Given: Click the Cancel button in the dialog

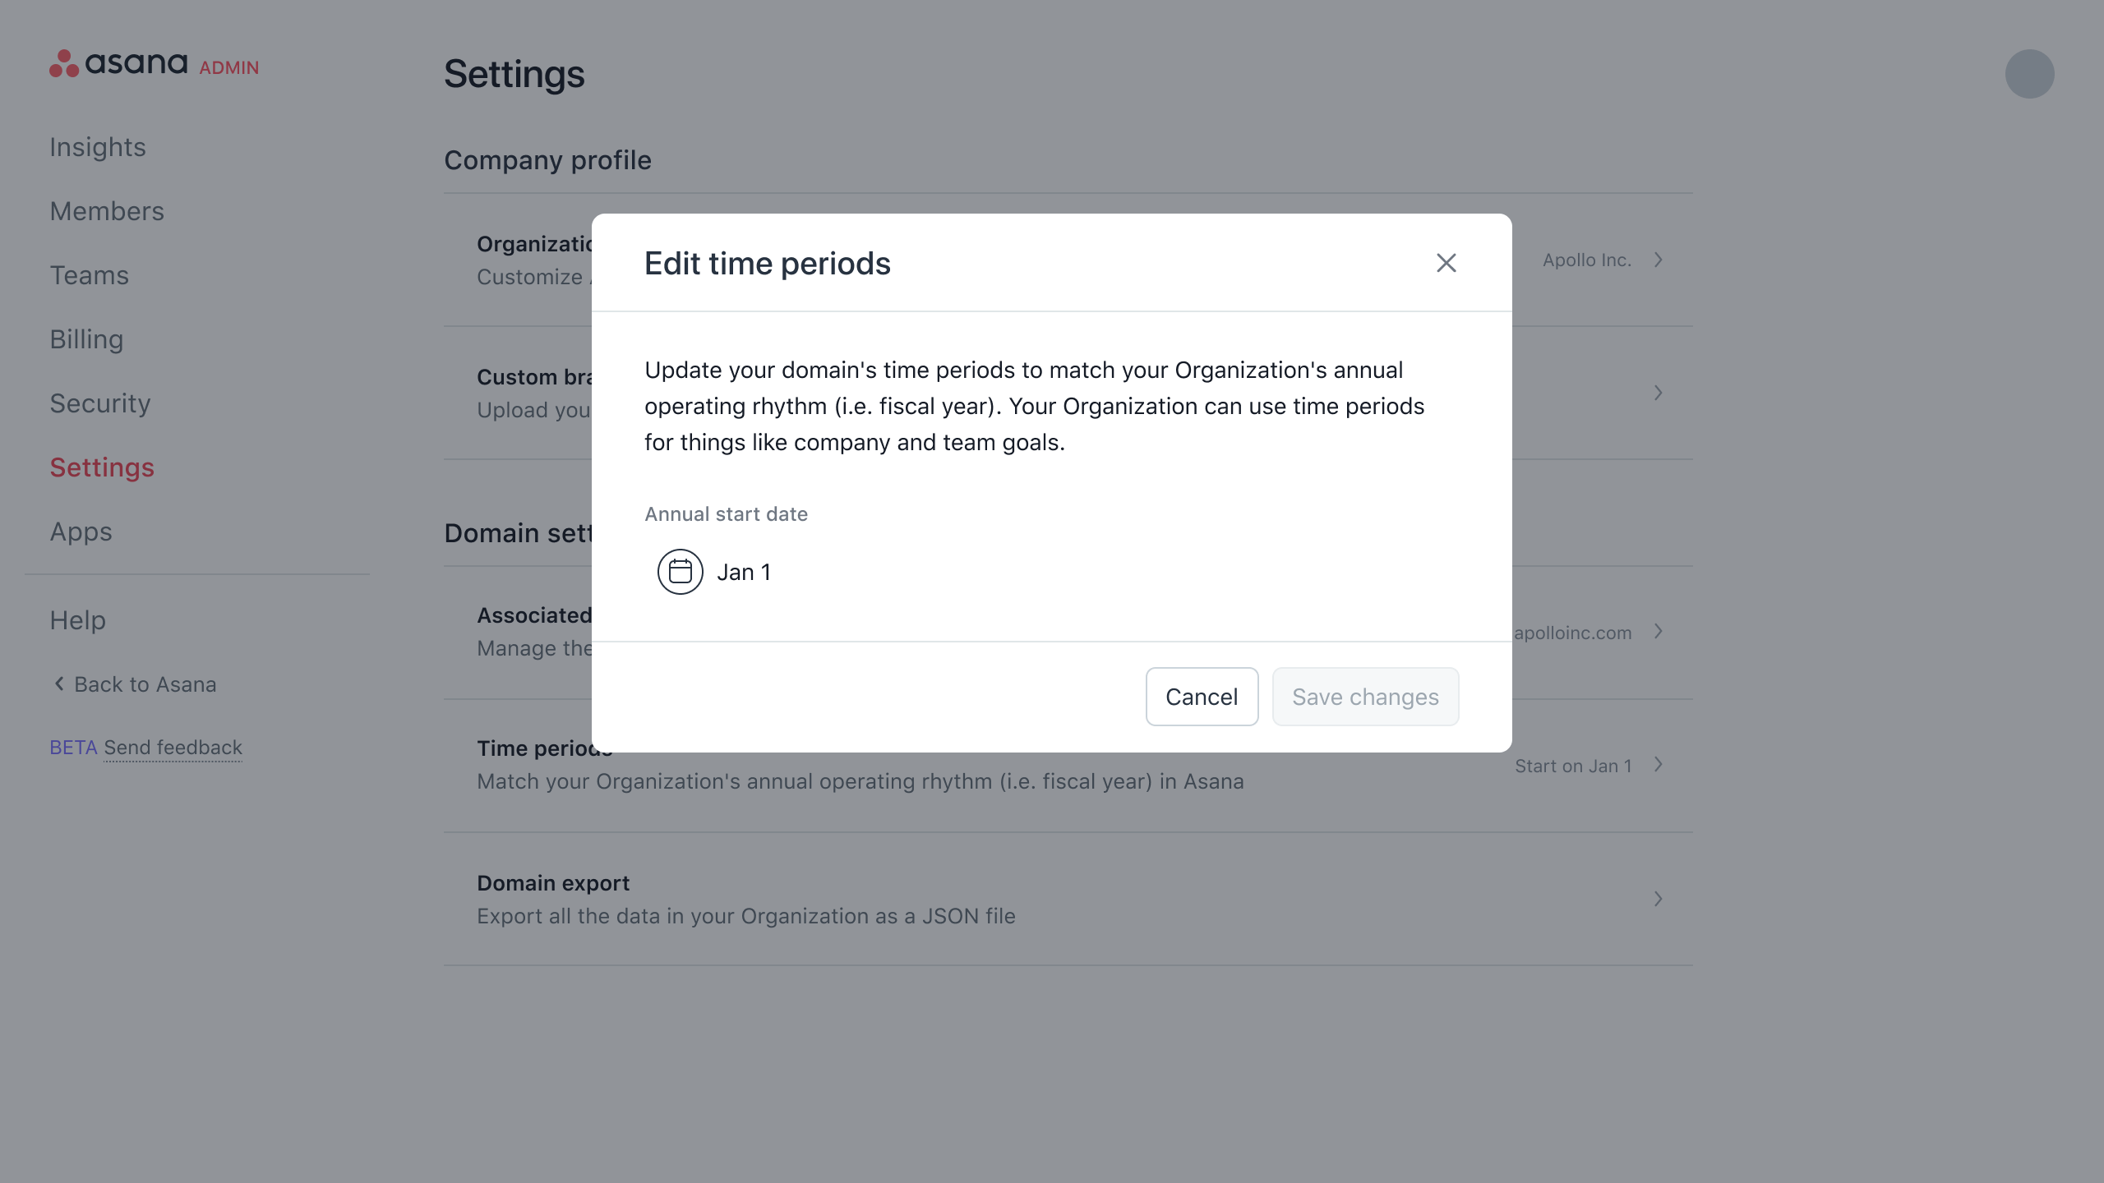Looking at the screenshot, I should [1201, 696].
